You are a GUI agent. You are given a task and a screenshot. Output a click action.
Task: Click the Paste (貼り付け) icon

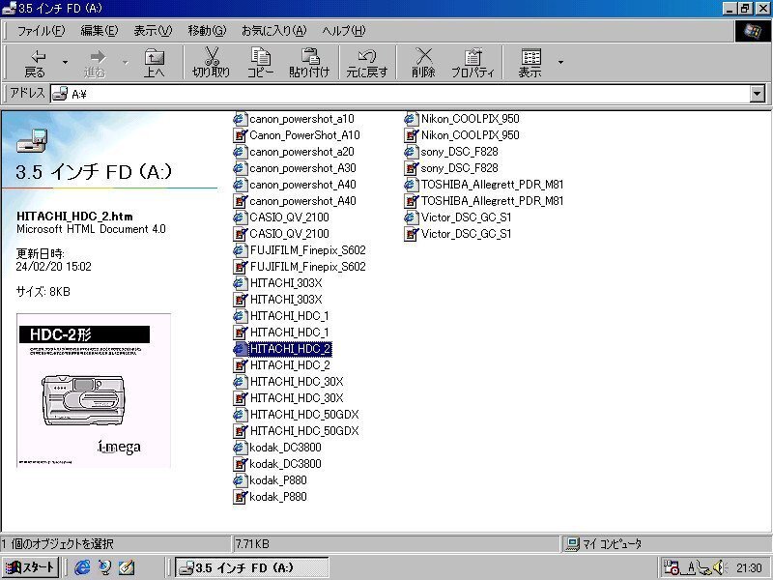(308, 62)
